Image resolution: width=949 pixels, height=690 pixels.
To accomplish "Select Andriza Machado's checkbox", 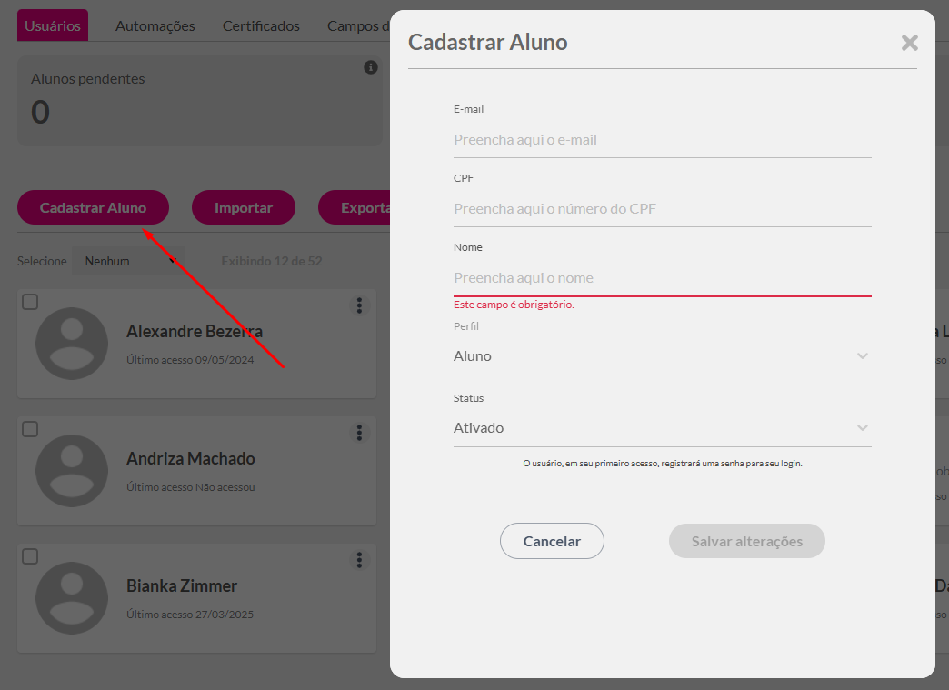I will click(x=30, y=429).
